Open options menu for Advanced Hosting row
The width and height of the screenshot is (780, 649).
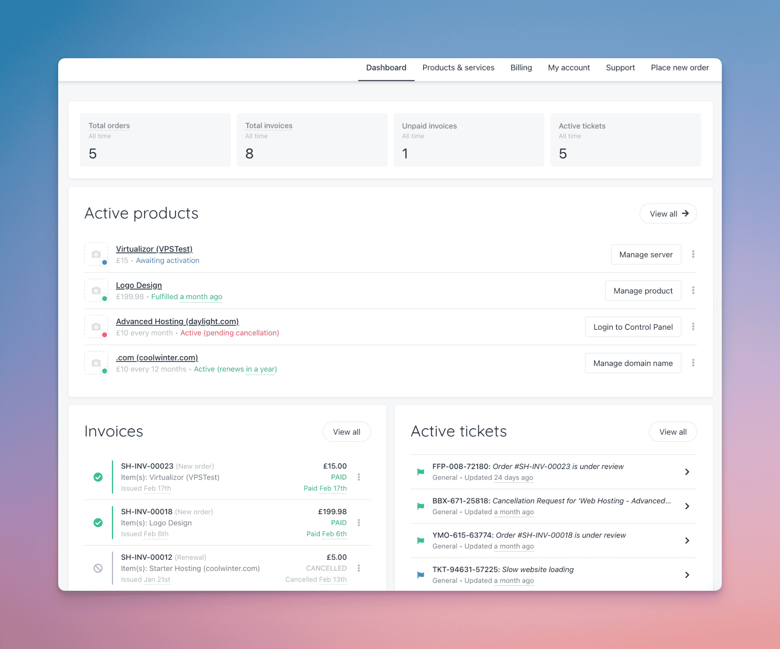[x=693, y=327]
